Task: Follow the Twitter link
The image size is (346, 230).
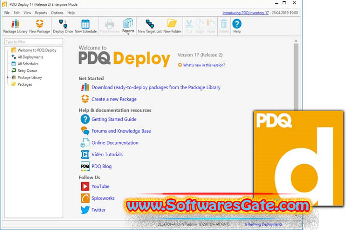Action: (x=99, y=210)
